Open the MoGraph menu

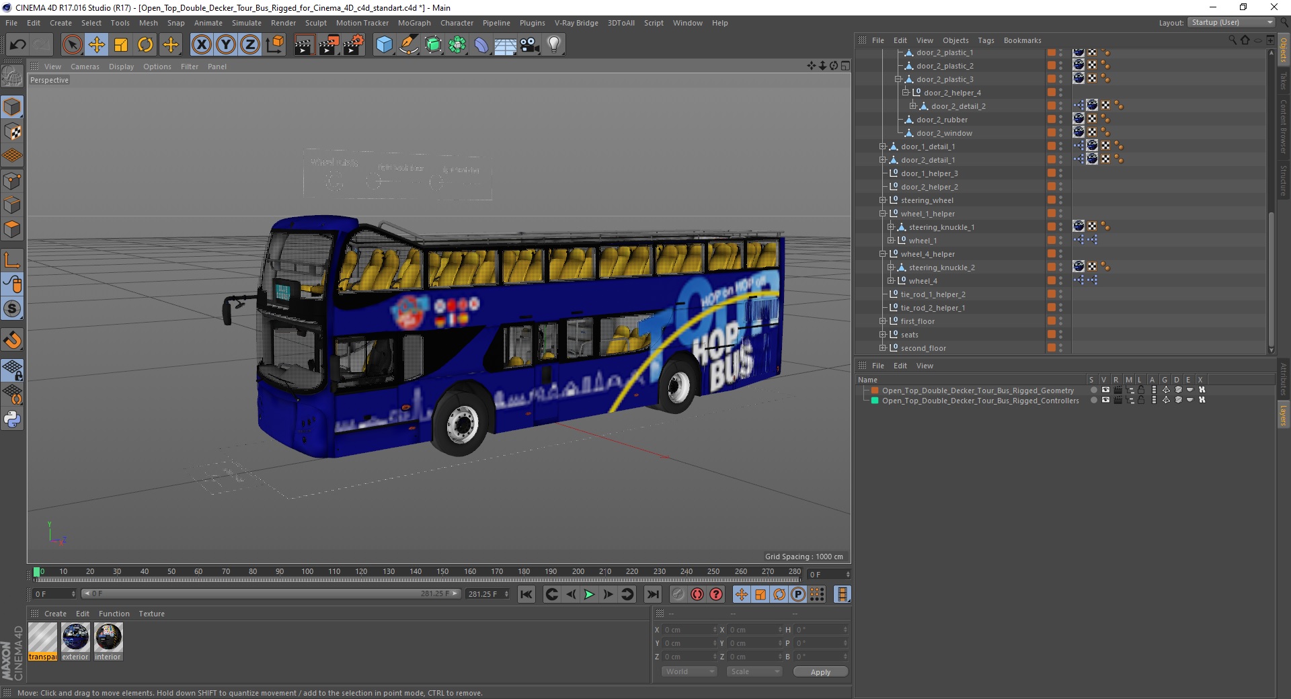[414, 23]
